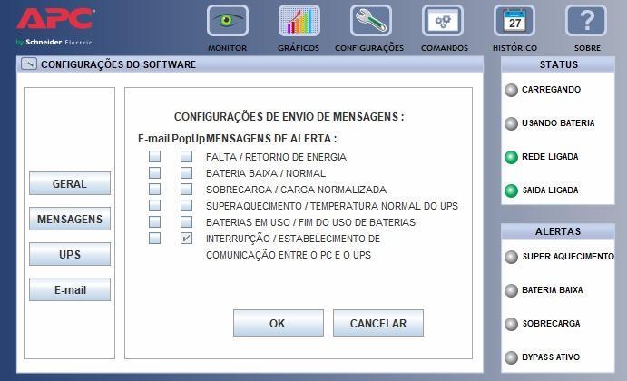Click the Carregando status indicator light
Viewport: 627px width, 381px height.
click(511, 91)
